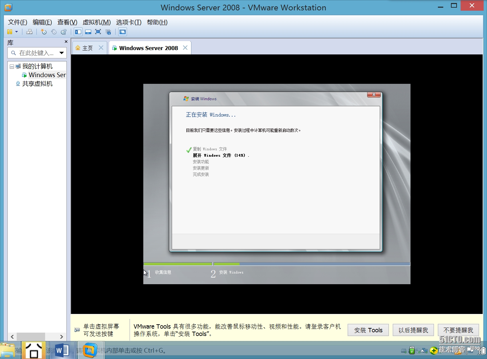Screen dimensions: 487x359
Task: Toggle the thumbnail bar toolbar icon
Action: coord(88,32)
